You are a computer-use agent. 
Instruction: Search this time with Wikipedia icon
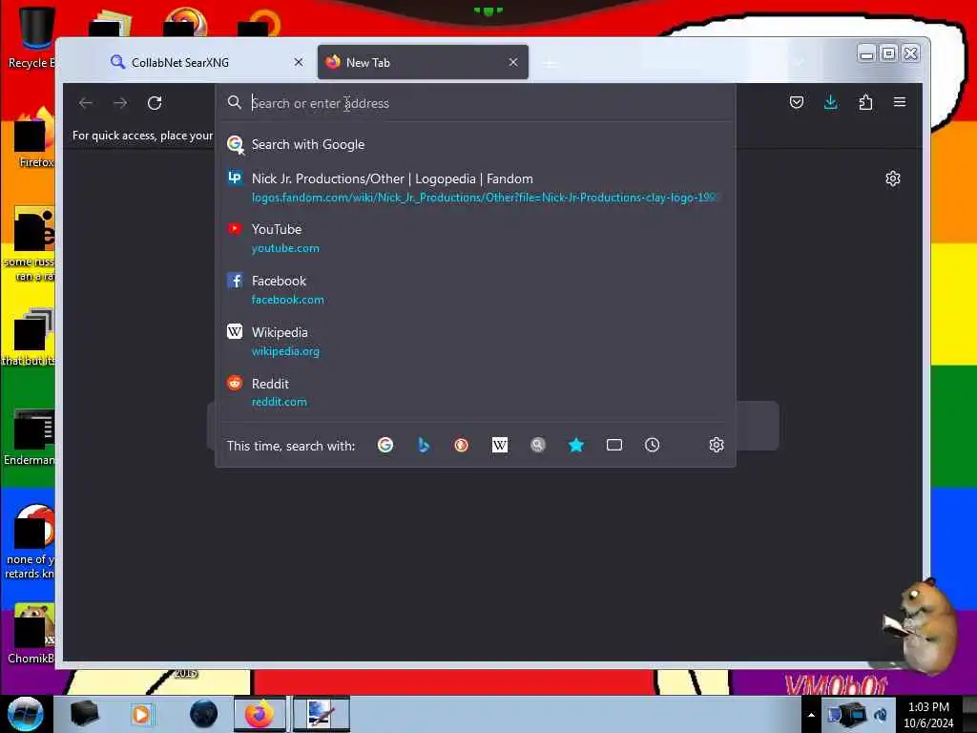500,445
